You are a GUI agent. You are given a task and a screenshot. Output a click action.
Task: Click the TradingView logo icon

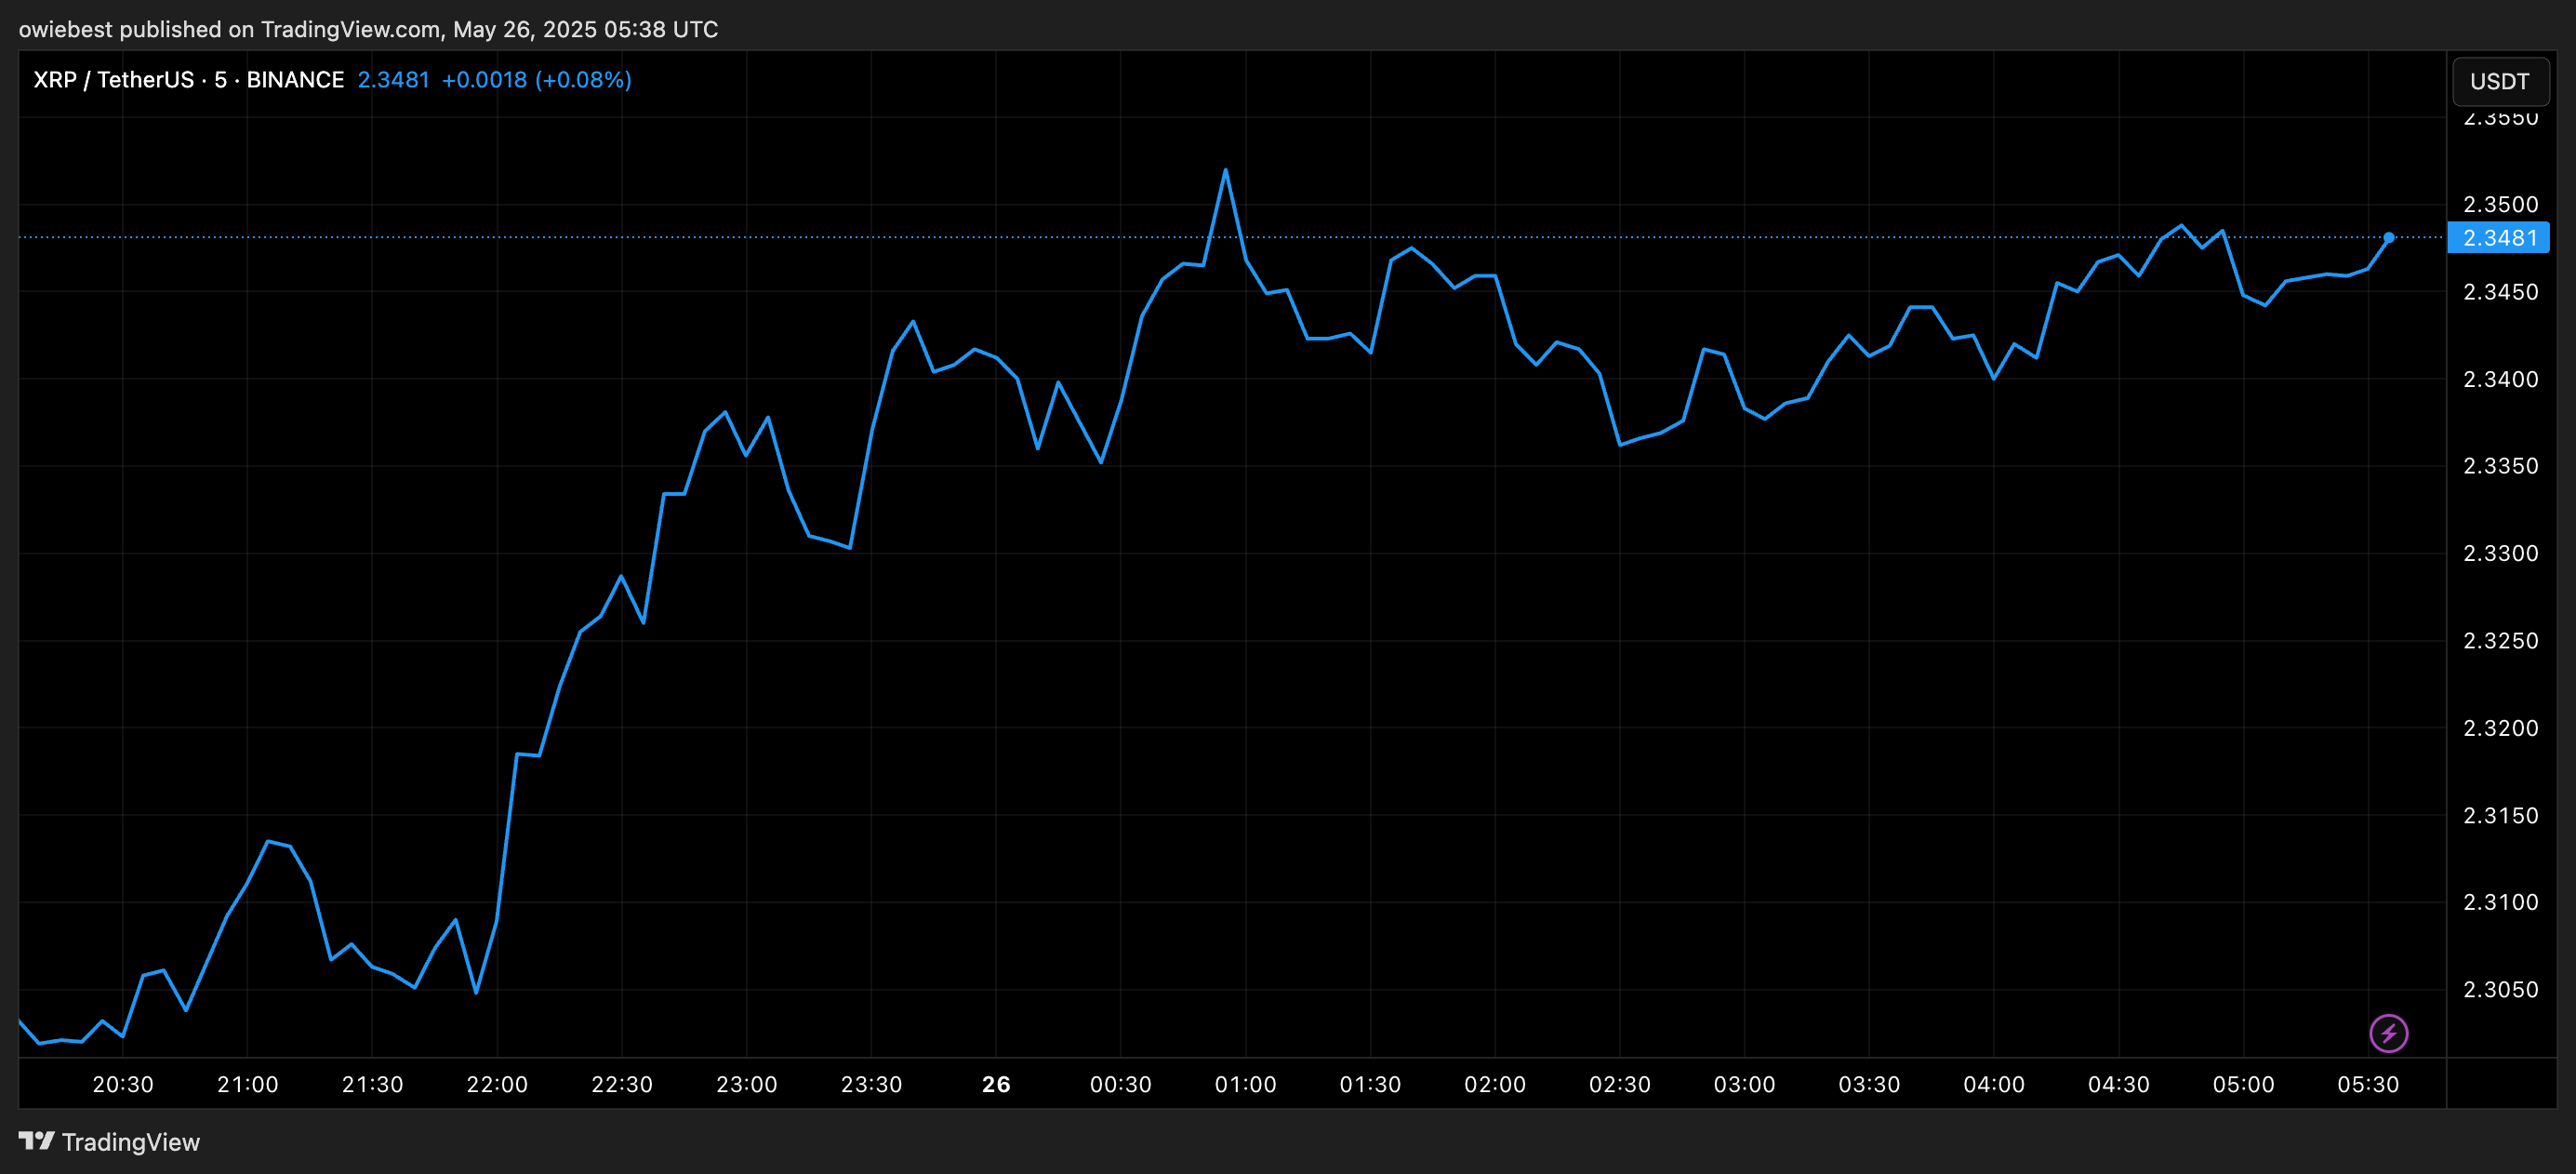pos(37,1141)
